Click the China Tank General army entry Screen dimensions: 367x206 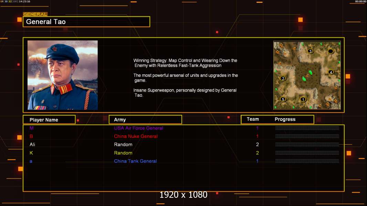pos(135,161)
